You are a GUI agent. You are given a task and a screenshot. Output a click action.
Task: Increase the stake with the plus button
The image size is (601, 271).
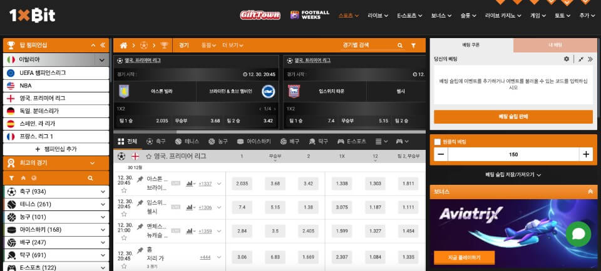point(586,154)
